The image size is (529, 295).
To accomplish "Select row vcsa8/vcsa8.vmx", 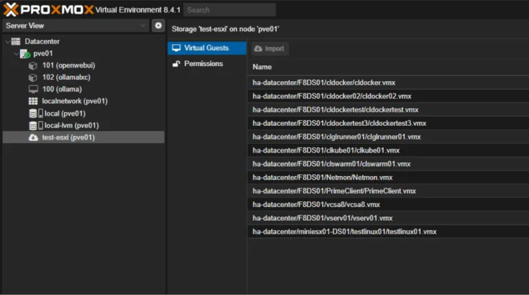I will (x=388, y=204).
